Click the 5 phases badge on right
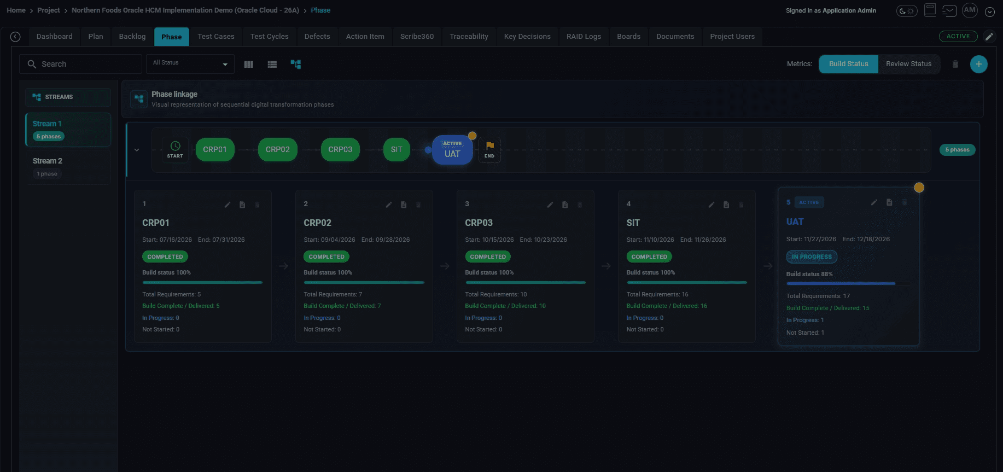The height and width of the screenshot is (472, 1003). coord(957,150)
